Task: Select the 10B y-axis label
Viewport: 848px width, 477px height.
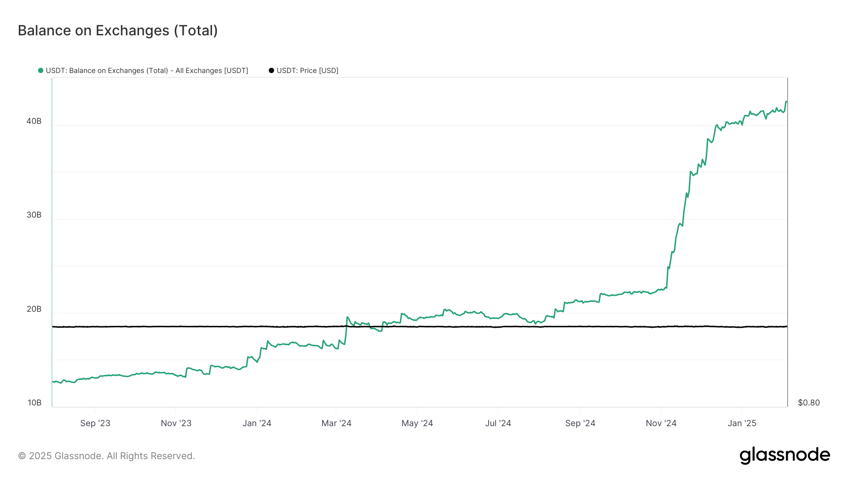Action: click(x=34, y=403)
